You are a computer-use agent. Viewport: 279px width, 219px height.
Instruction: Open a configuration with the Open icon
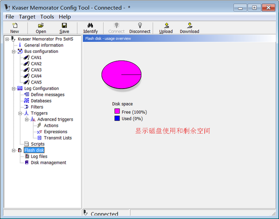coord(41,26)
